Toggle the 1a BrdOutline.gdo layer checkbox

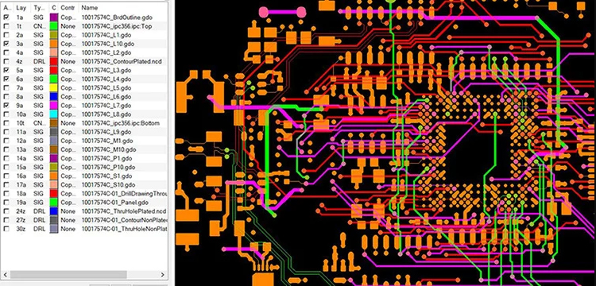click(6, 17)
